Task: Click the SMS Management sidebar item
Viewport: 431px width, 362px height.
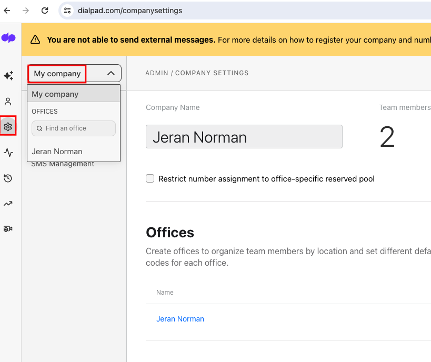Action: (x=63, y=164)
